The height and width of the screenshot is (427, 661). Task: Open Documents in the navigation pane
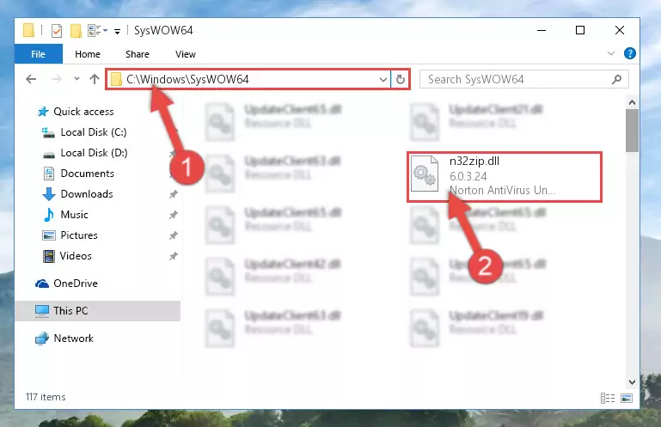(88, 174)
